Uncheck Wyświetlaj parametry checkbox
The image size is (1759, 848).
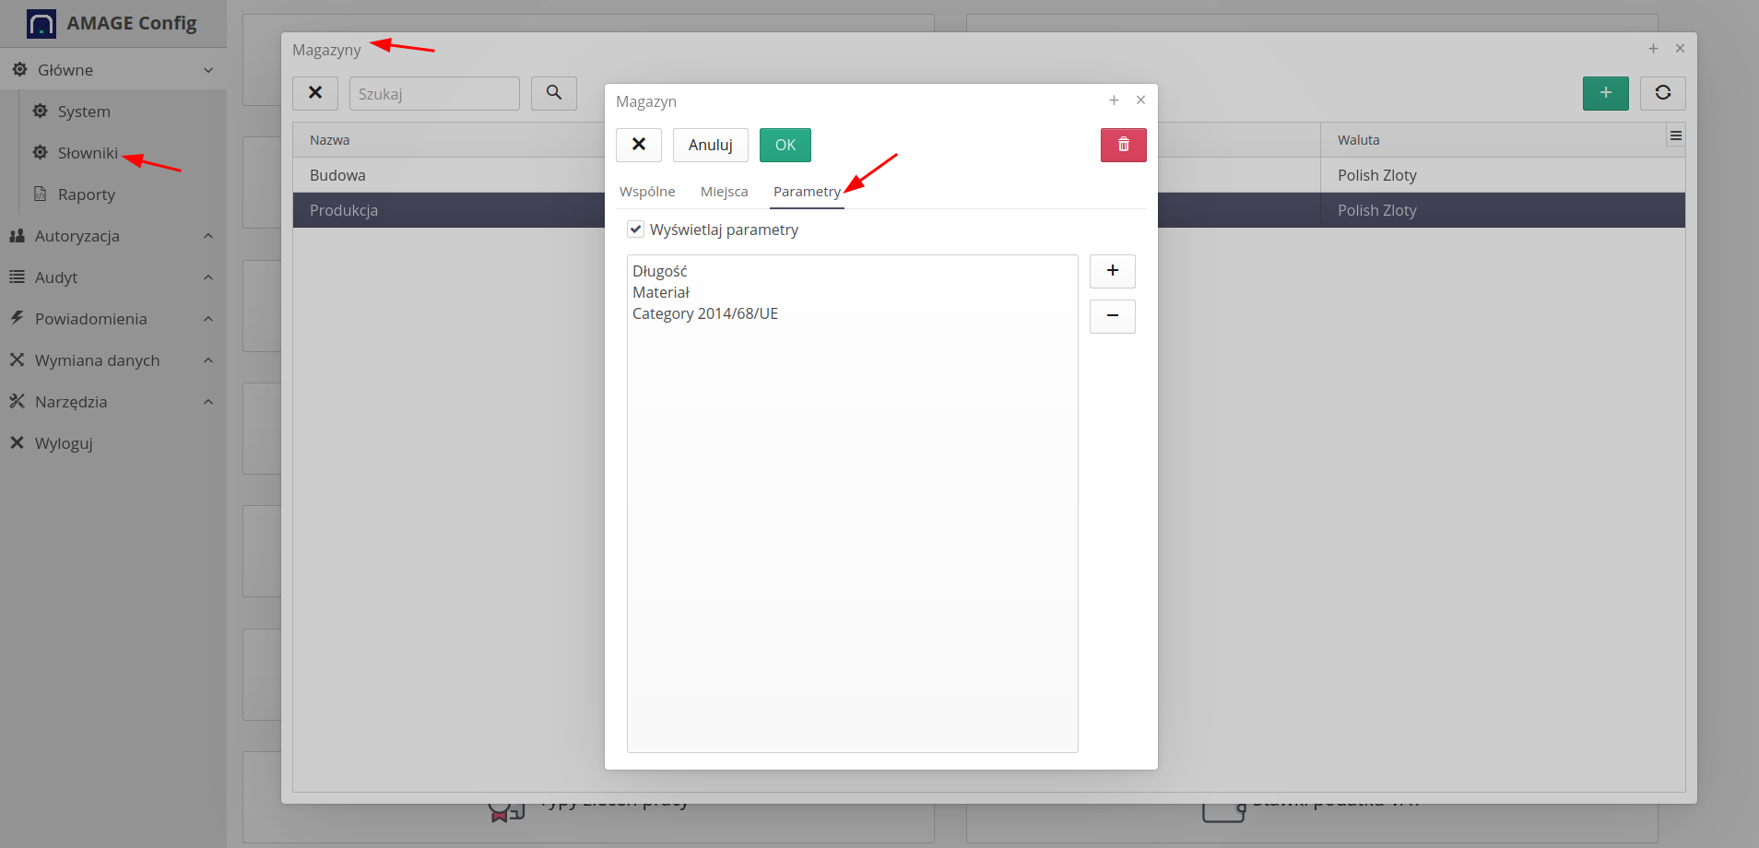(x=635, y=230)
